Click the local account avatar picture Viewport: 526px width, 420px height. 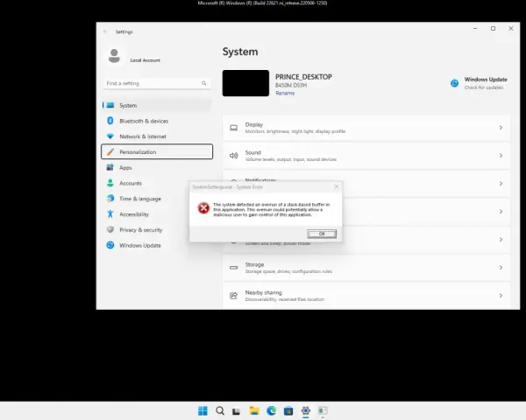(x=114, y=56)
